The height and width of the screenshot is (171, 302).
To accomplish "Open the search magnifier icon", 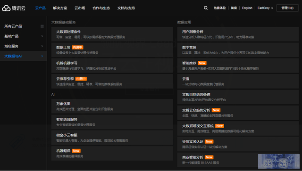I will pos(206,8).
